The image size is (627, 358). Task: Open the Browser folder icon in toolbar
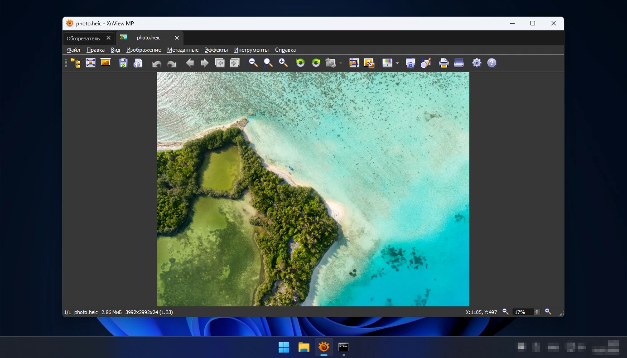[75, 63]
